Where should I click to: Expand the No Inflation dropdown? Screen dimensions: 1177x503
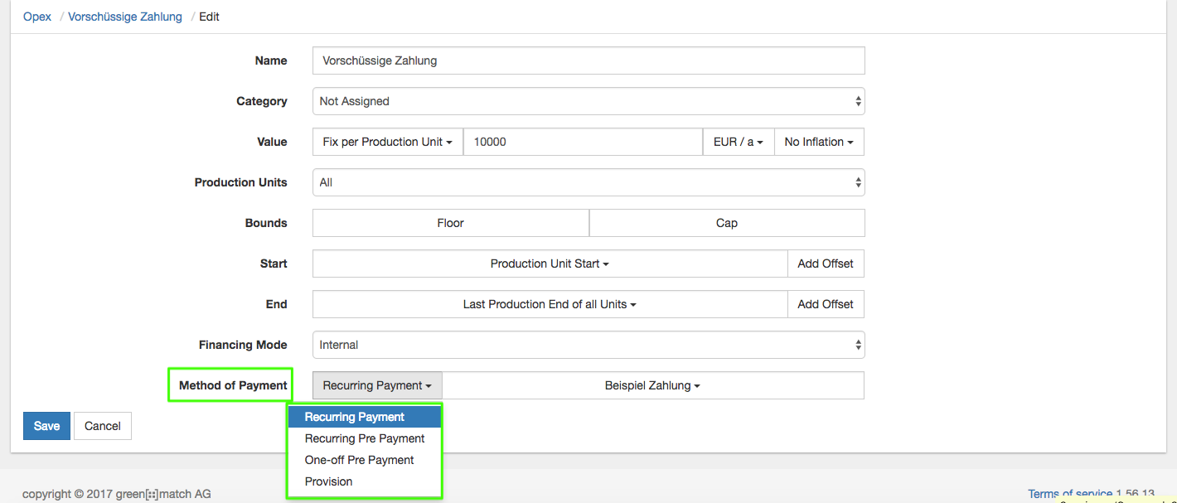819,142
